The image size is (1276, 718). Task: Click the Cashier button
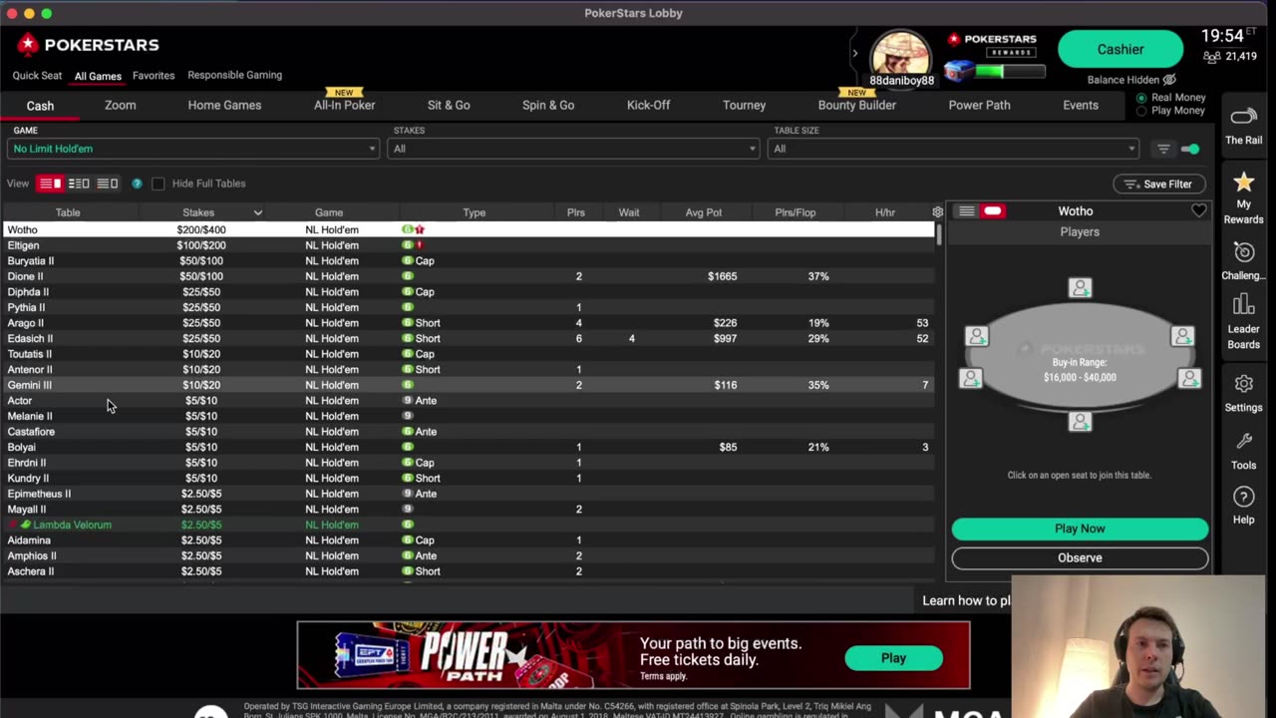point(1120,49)
